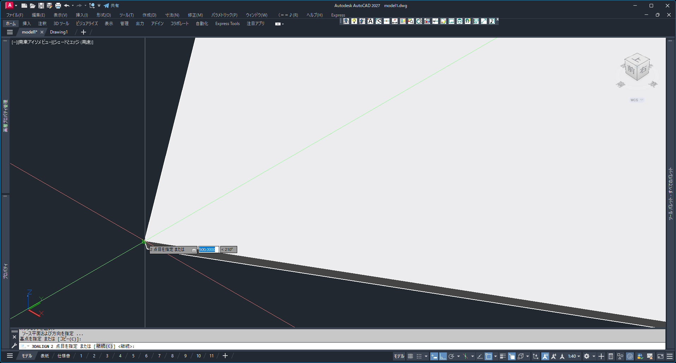This screenshot has width=676, height=363.
Task: Toggle ortho mode in status bar
Action: pos(443,356)
